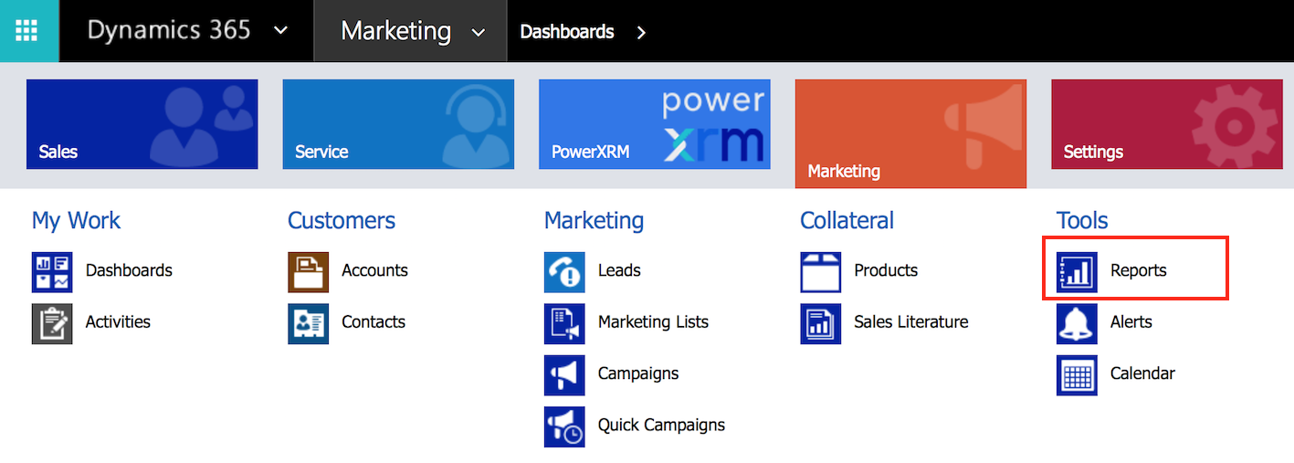Open the Alerts link
1294x463 pixels.
click(x=1131, y=321)
